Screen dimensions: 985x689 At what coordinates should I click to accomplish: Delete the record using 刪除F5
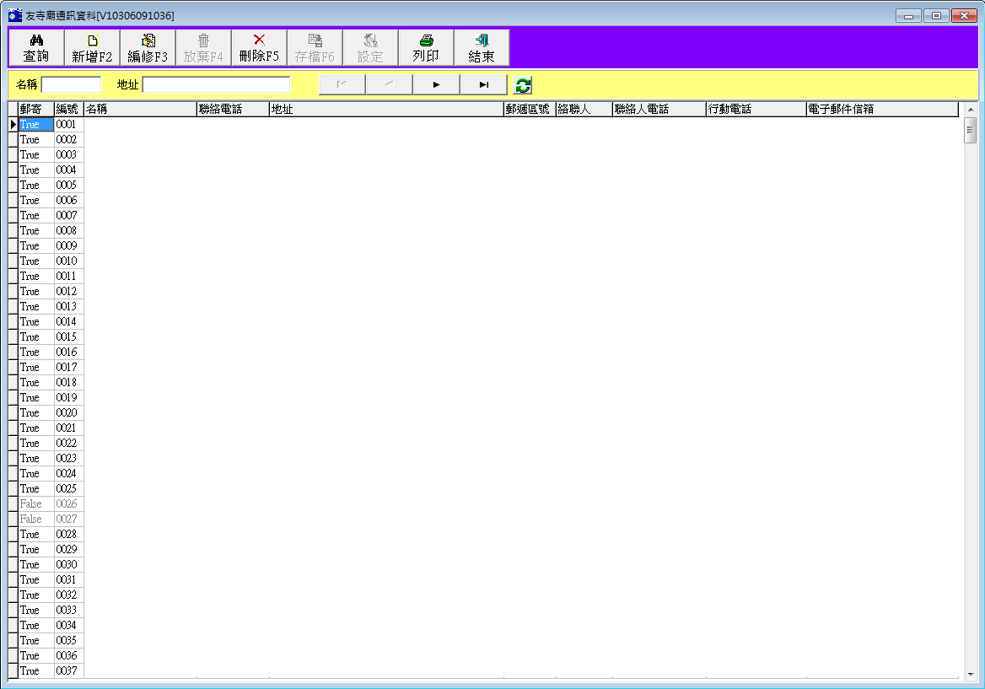(259, 48)
